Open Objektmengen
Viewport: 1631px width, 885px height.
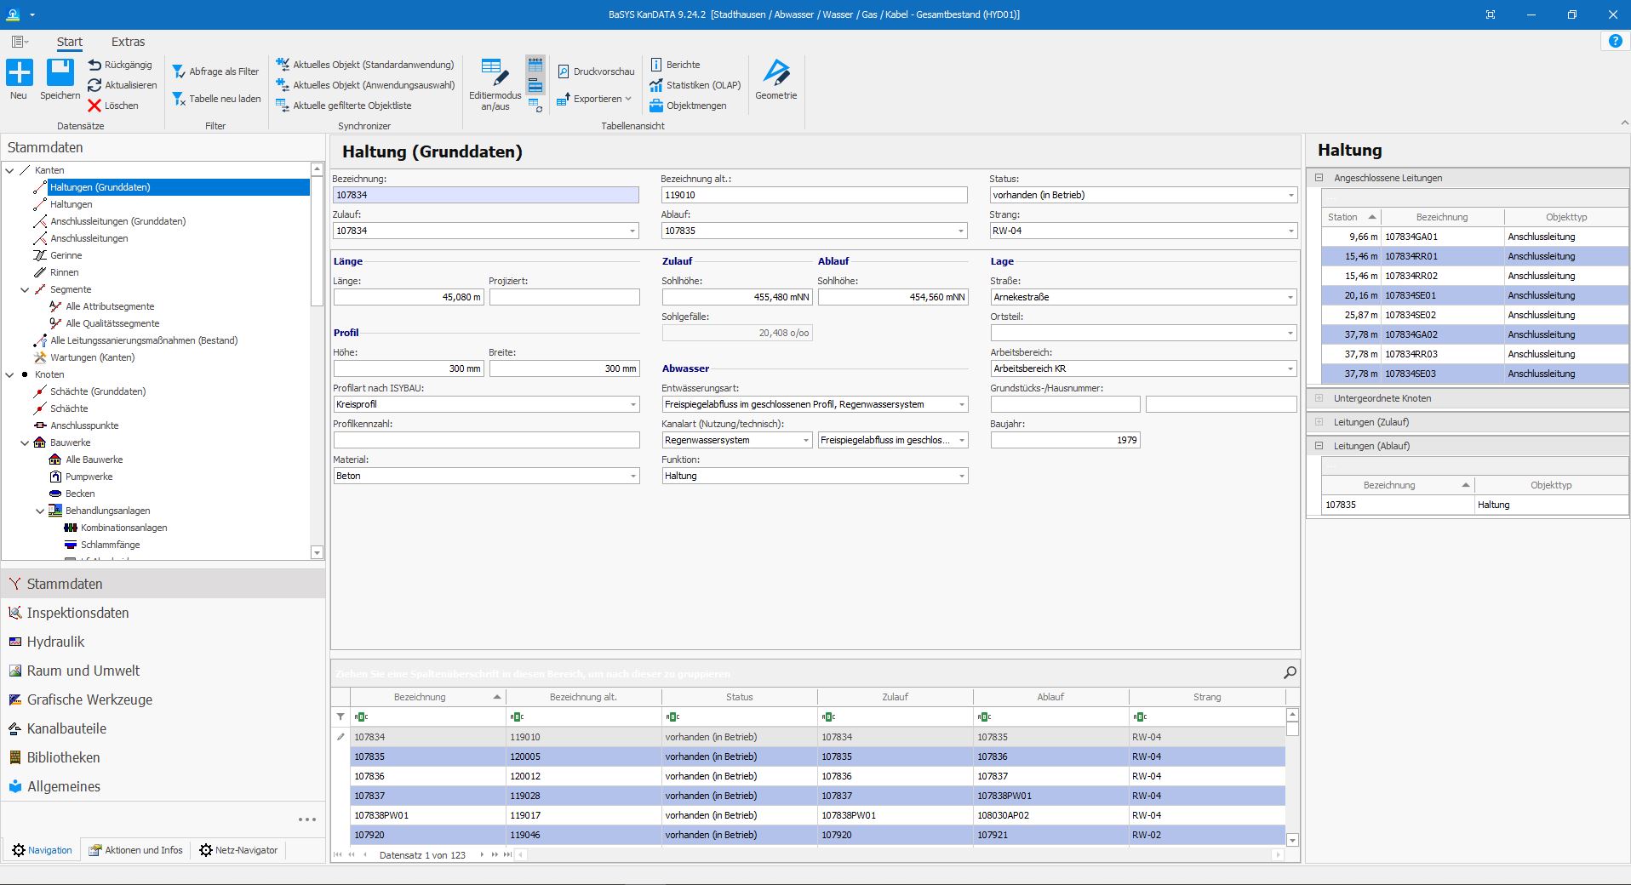[688, 106]
